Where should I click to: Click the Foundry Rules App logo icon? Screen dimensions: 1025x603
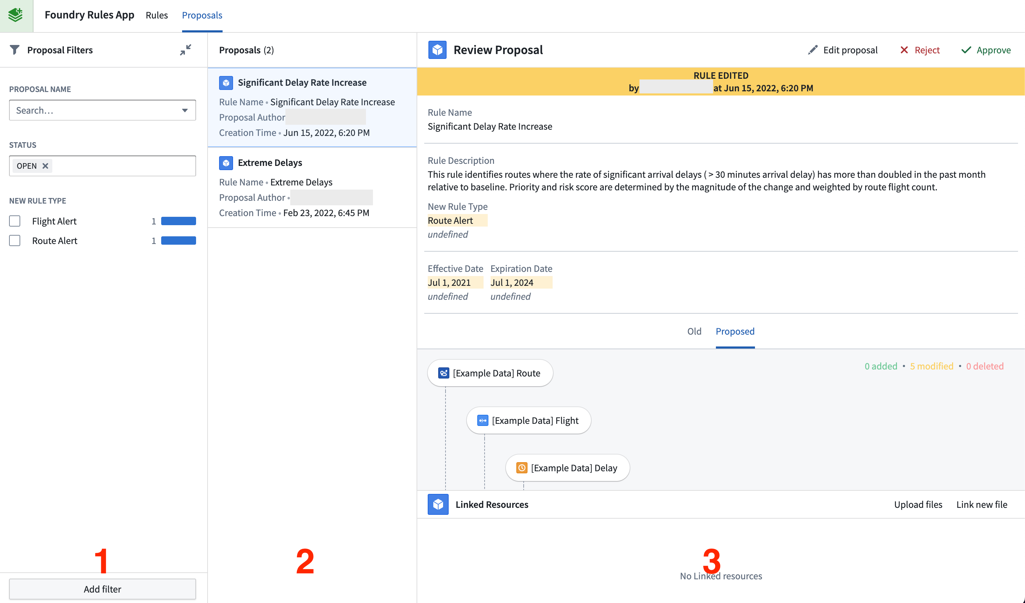point(16,14)
